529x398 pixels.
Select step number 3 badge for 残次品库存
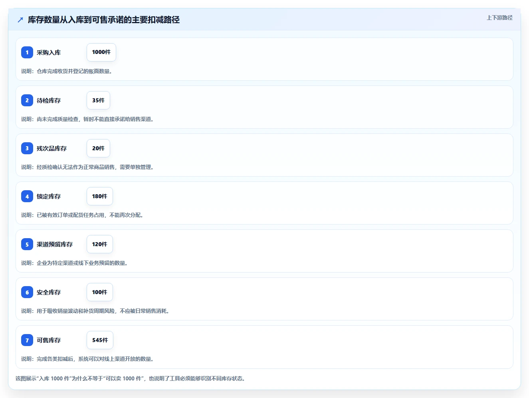click(x=27, y=148)
